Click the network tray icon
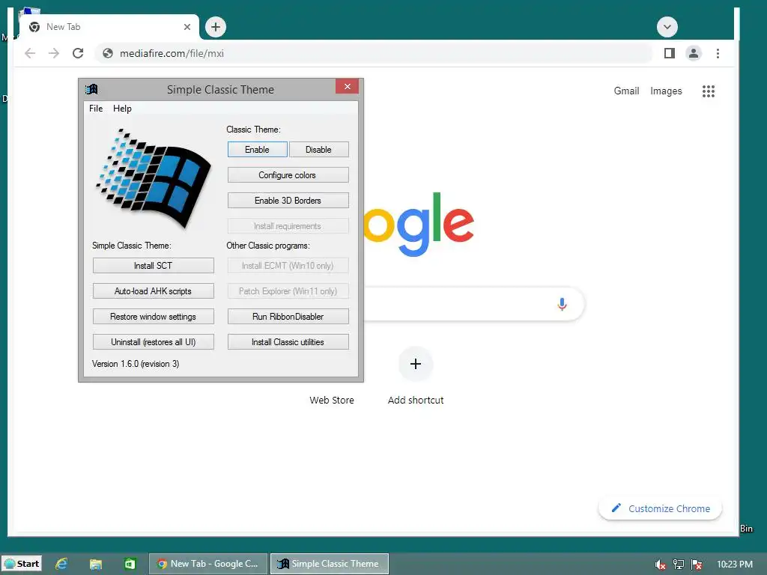 point(679,565)
